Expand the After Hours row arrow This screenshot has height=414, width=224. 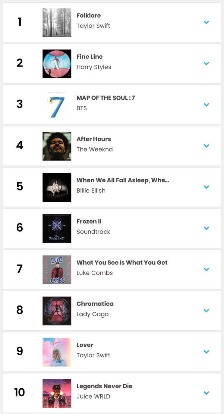pyautogui.click(x=207, y=146)
